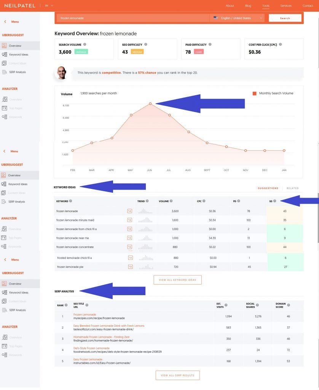The image size is (319, 390).
Task: Click the Rank column header info icon
Action: [x=66, y=305]
